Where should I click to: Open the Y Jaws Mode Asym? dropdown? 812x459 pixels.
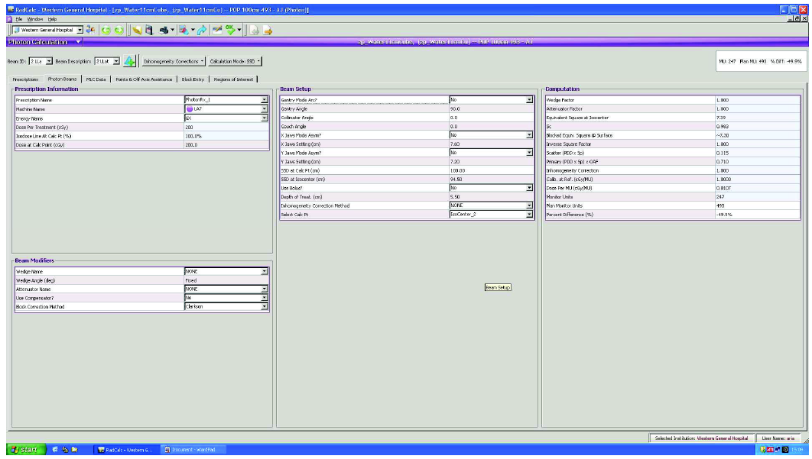point(529,153)
